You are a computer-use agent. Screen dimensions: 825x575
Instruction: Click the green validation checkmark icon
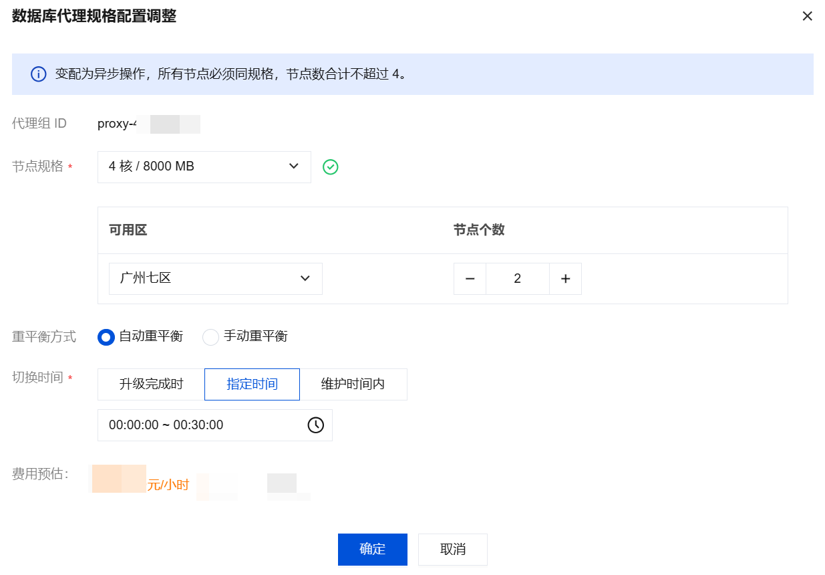330,167
